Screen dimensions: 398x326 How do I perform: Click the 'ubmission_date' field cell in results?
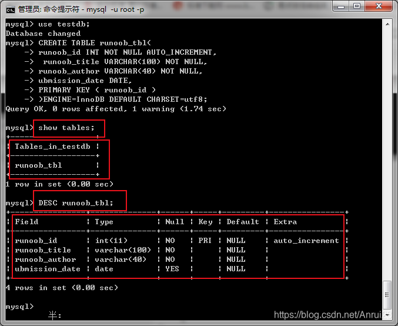tap(48, 268)
